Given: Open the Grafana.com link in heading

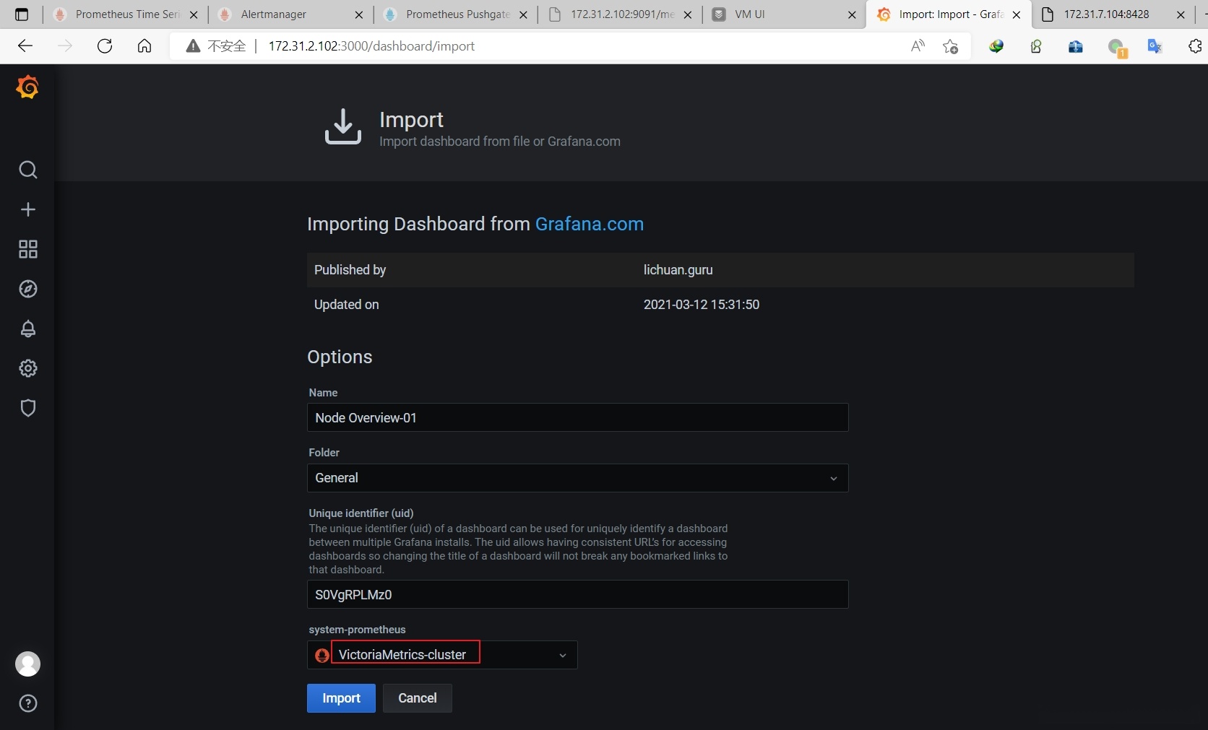Looking at the screenshot, I should [590, 224].
